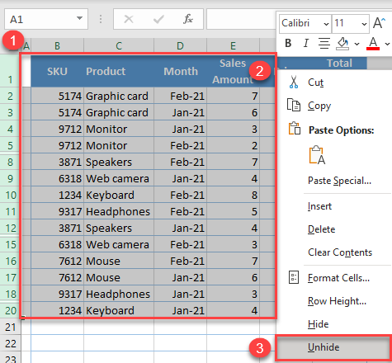Click the formula bar Enter checkmark

pos(158,19)
